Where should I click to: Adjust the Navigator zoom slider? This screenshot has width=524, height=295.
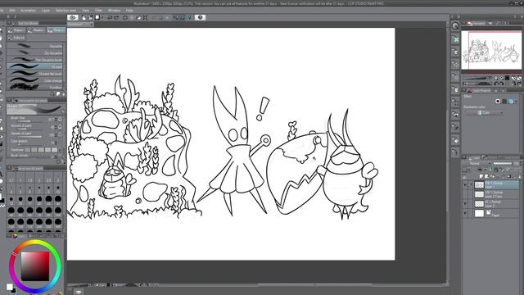(x=477, y=78)
